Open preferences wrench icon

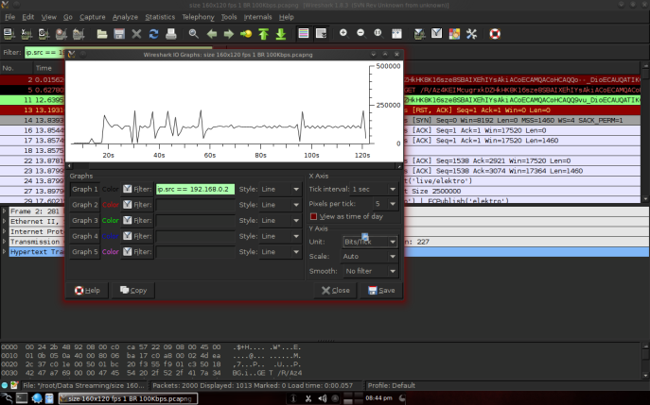pyautogui.click(x=471, y=33)
